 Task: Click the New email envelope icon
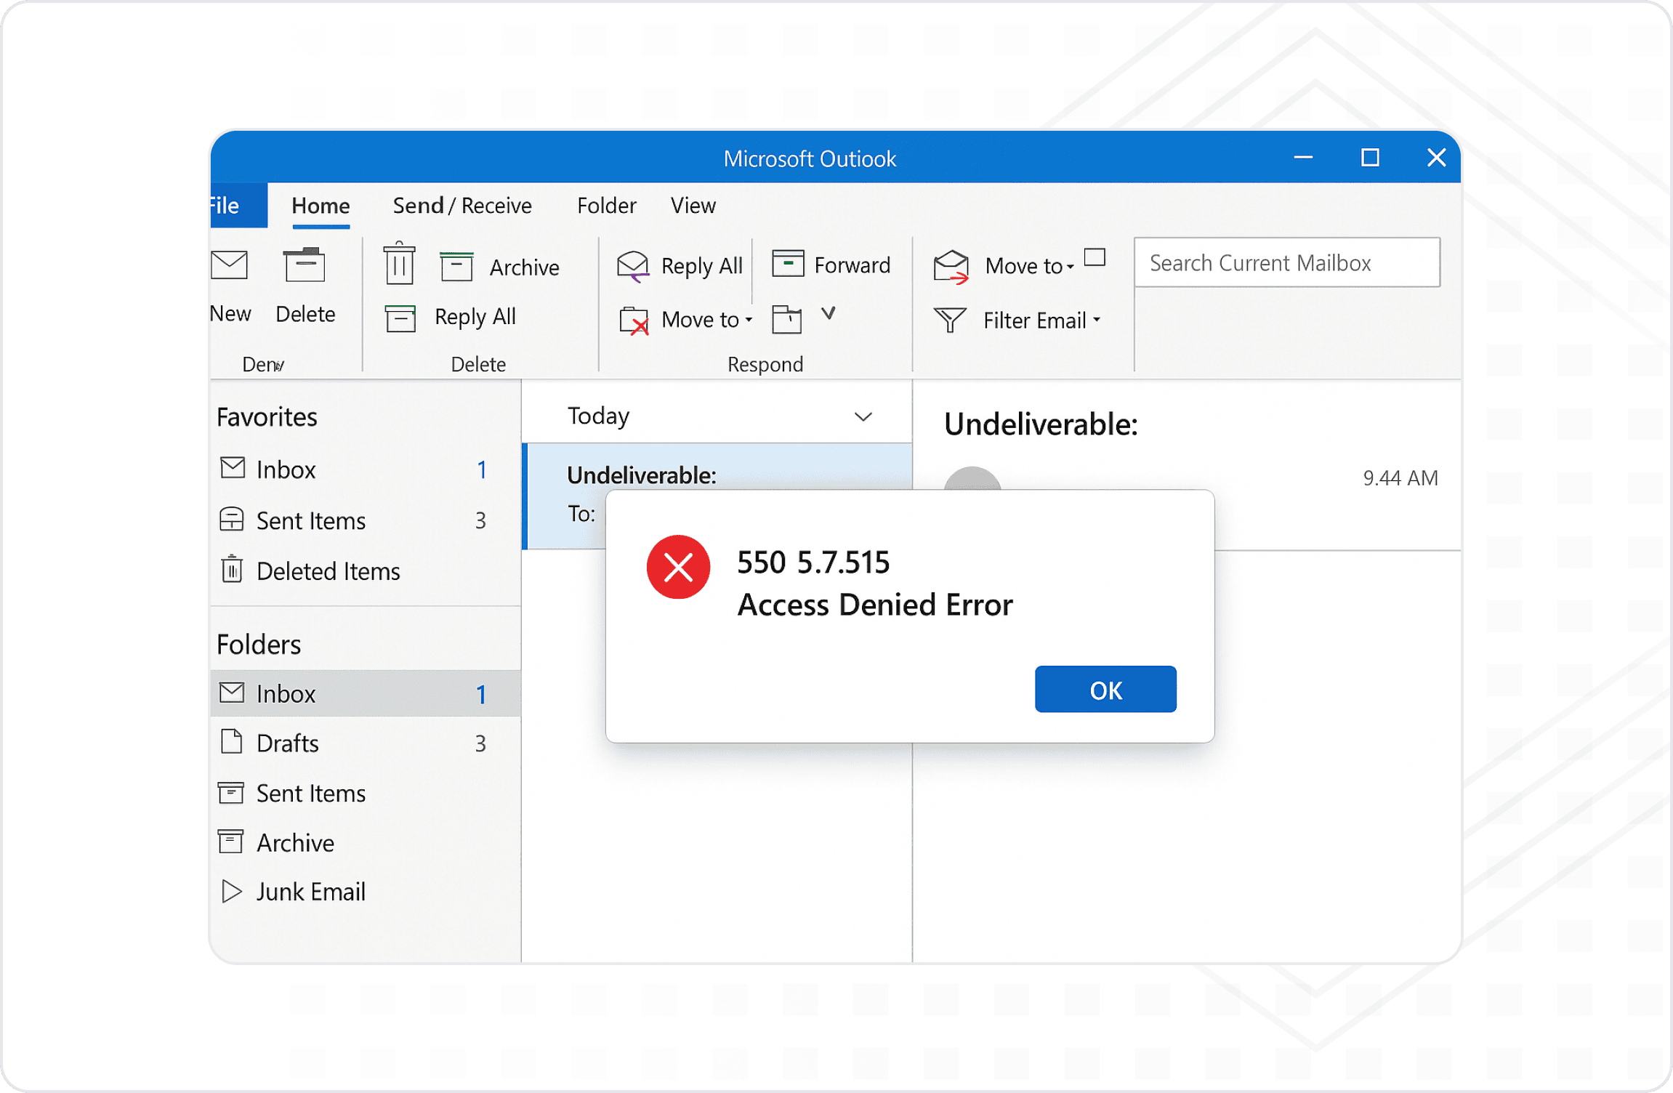click(229, 265)
